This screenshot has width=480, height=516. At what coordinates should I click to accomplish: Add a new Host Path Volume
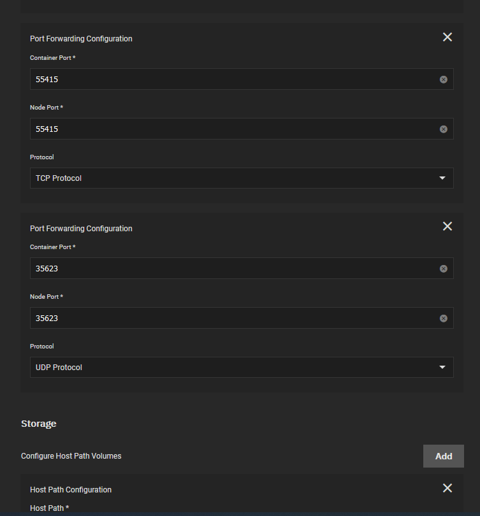pos(444,456)
